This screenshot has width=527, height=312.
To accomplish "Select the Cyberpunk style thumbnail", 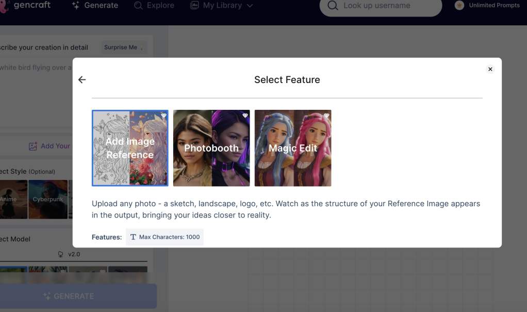I will [x=47, y=200].
